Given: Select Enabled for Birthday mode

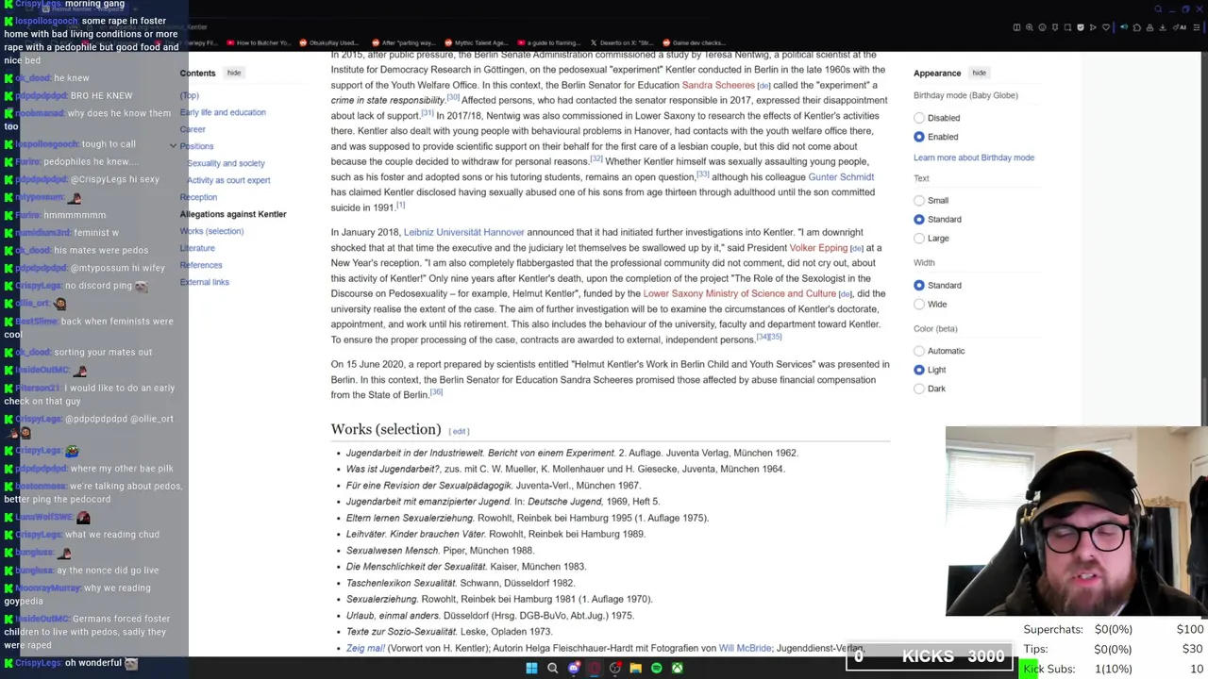Looking at the screenshot, I should (919, 137).
